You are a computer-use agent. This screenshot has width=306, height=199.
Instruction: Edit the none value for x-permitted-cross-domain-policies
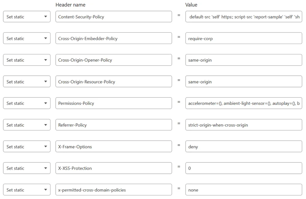tap(244, 190)
